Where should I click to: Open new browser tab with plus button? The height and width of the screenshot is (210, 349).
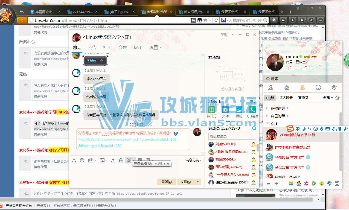click(x=290, y=12)
